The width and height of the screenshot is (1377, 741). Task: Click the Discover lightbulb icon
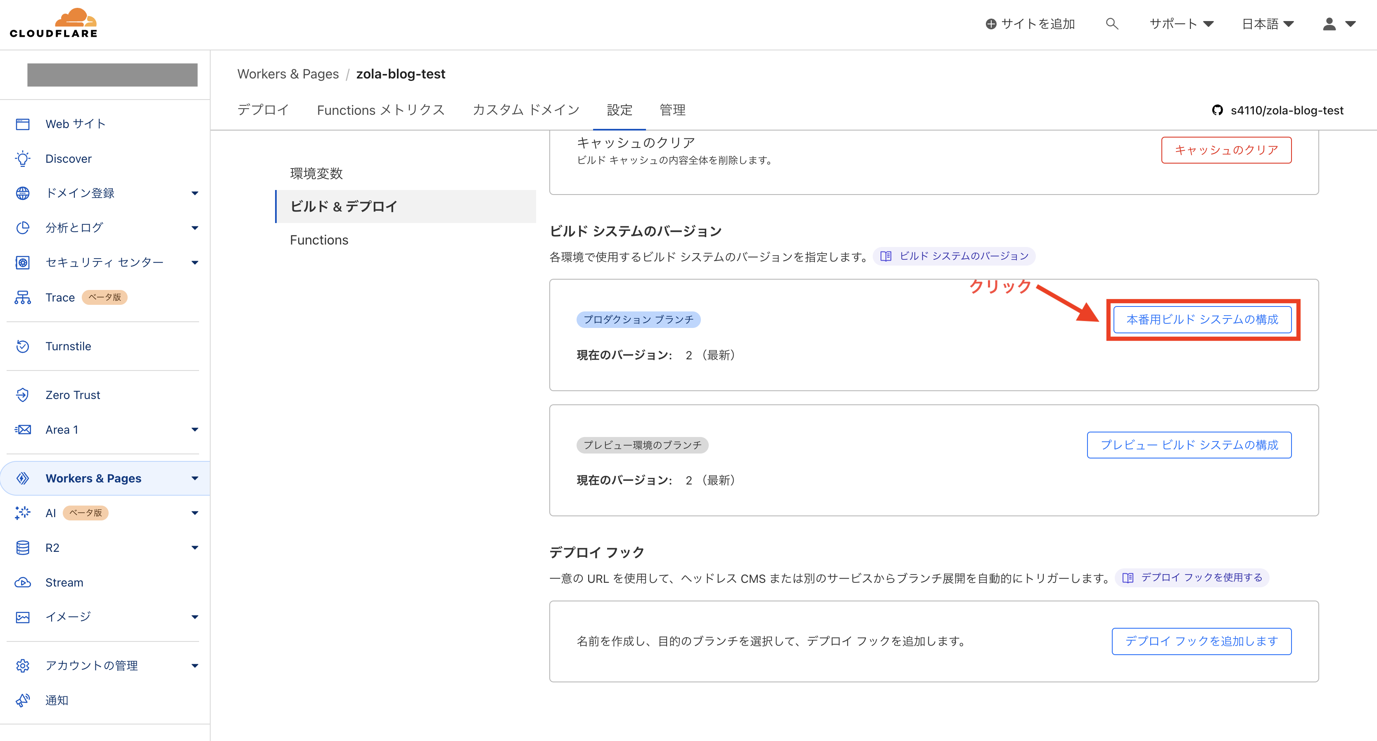click(x=22, y=159)
